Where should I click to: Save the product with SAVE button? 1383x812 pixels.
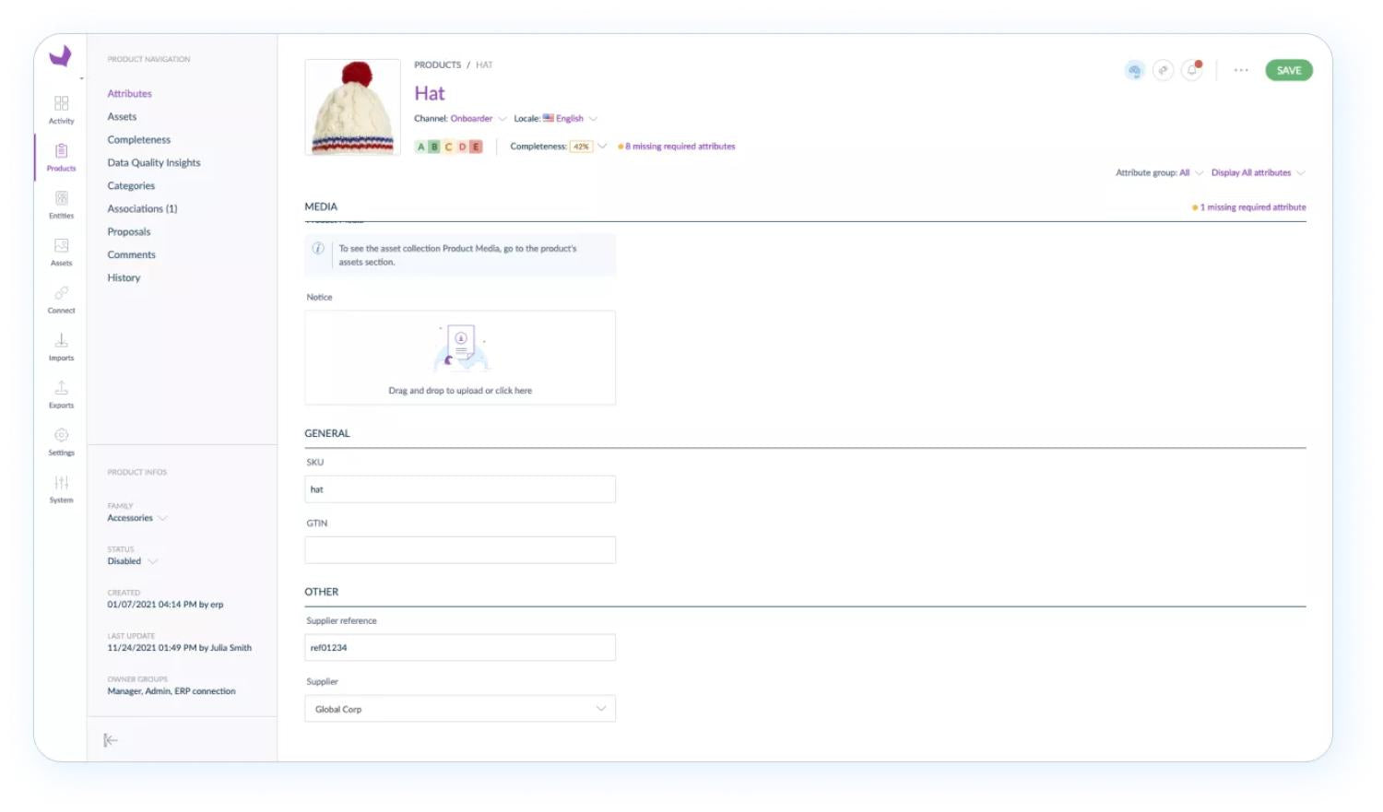(x=1289, y=70)
